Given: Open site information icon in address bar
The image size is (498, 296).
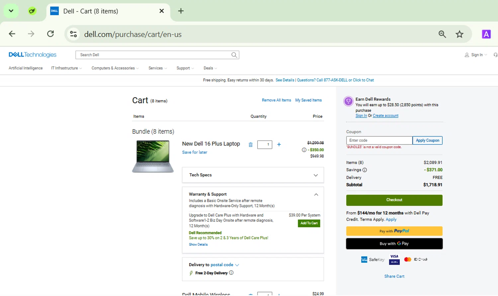Looking at the screenshot, I should [73, 34].
